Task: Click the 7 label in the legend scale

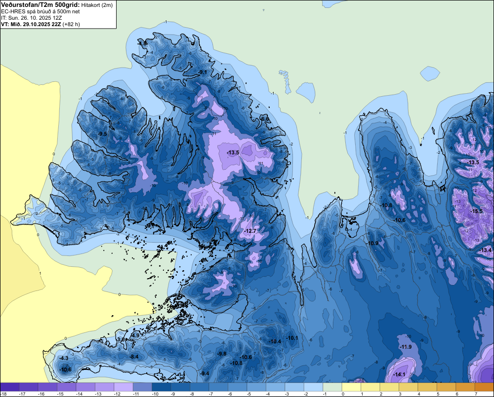Action: point(476,394)
